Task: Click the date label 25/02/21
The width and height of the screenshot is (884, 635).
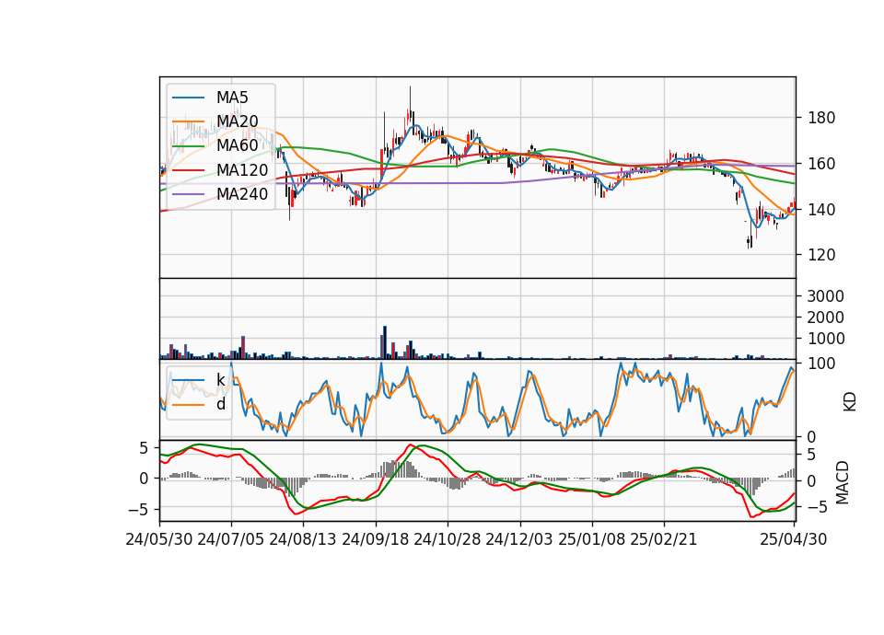Action: (664, 539)
